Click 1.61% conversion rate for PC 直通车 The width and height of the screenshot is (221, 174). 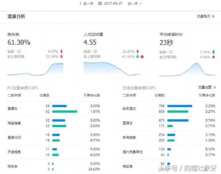click(95, 112)
